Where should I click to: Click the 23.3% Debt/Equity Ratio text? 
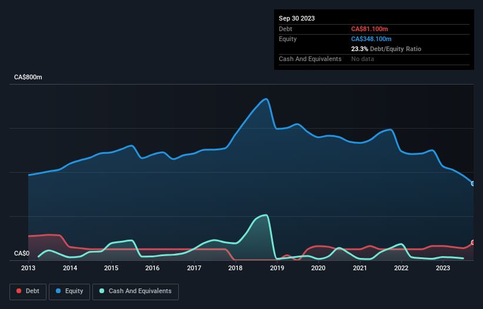386,49
